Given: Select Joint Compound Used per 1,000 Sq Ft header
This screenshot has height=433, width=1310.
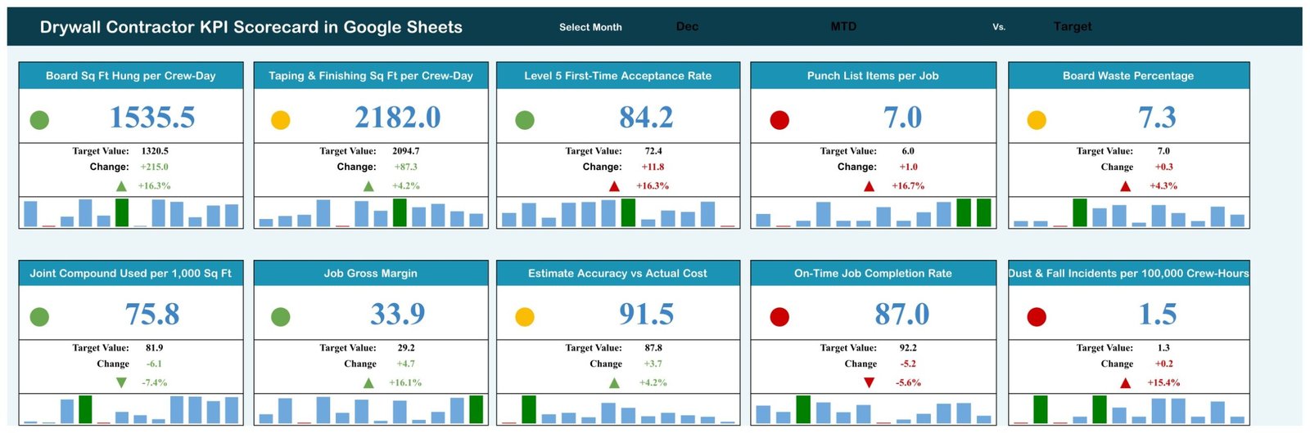Looking at the screenshot, I should 131,274.
